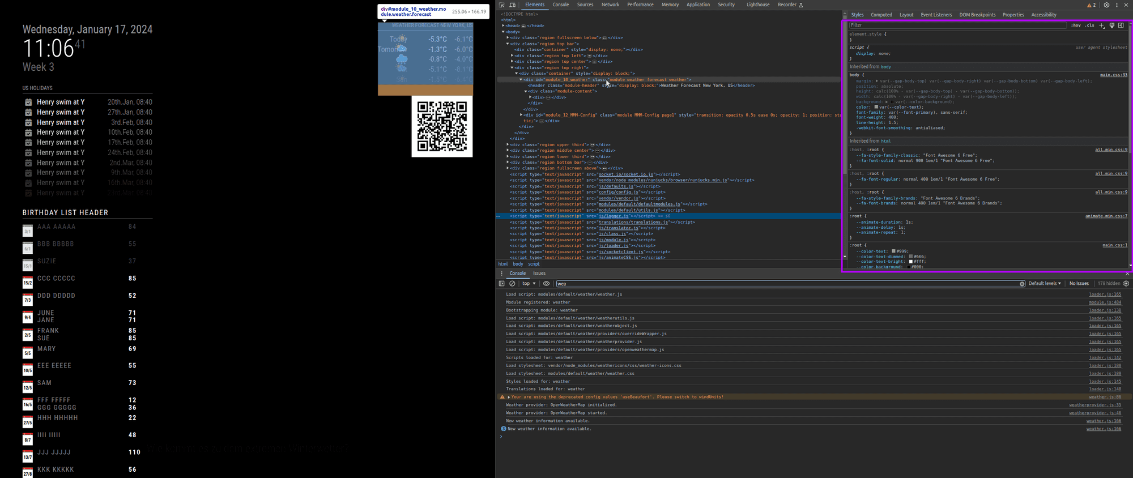Image resolution: width=1133 pixels, height=478 pixels.
Task: Open the weather.js:86 source link
Action: [1105, 397]
